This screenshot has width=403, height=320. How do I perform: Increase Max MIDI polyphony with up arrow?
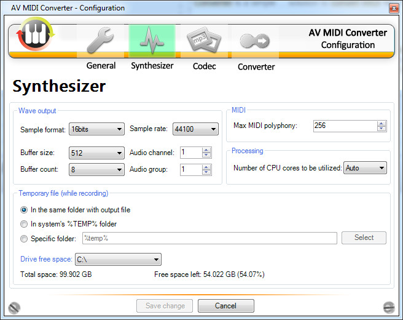click(381, 124)
